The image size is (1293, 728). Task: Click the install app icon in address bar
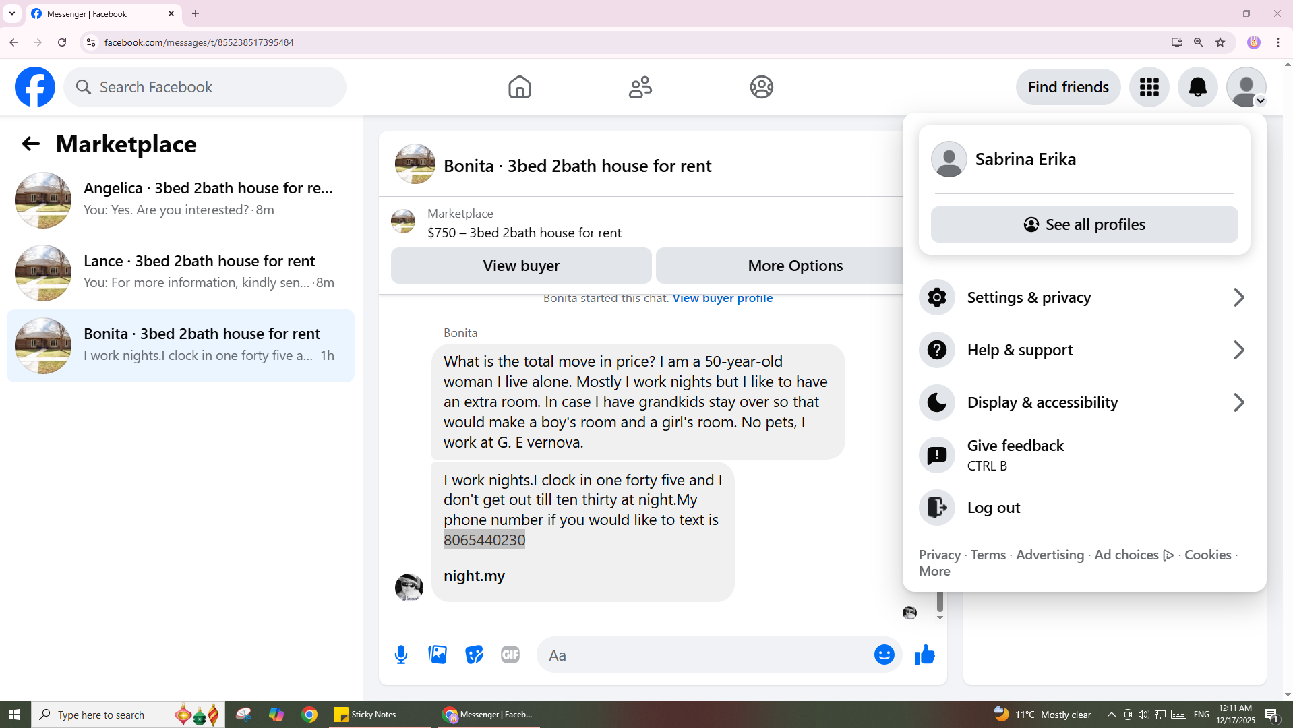(1177, 42)
